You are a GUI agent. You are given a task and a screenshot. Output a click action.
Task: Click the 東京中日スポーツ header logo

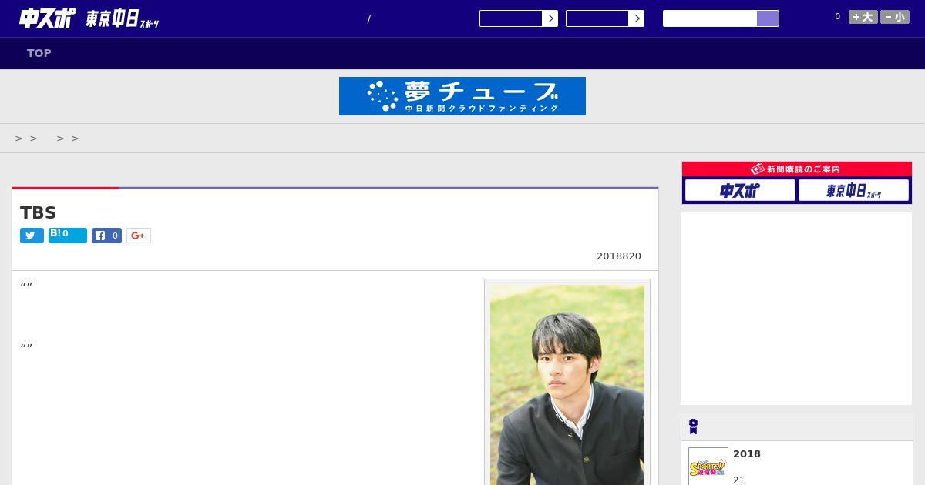pyautogui.click(x=122, y=19)
